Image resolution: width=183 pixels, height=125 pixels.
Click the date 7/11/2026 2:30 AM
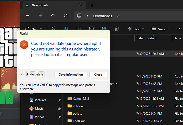click(x=149, y=121)
